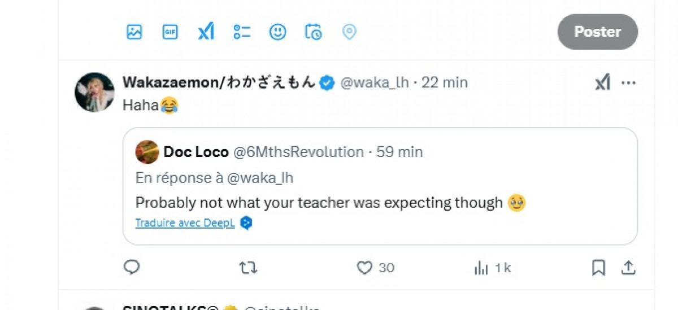Add a media image to the post
The height and width of the screenshot is (310, 678).
(134, 32)
